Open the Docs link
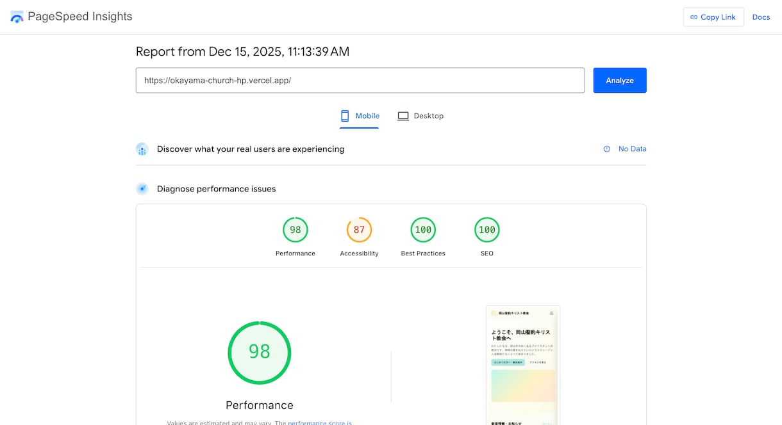This screenshot has height=425, width=782. coord(761,17)
